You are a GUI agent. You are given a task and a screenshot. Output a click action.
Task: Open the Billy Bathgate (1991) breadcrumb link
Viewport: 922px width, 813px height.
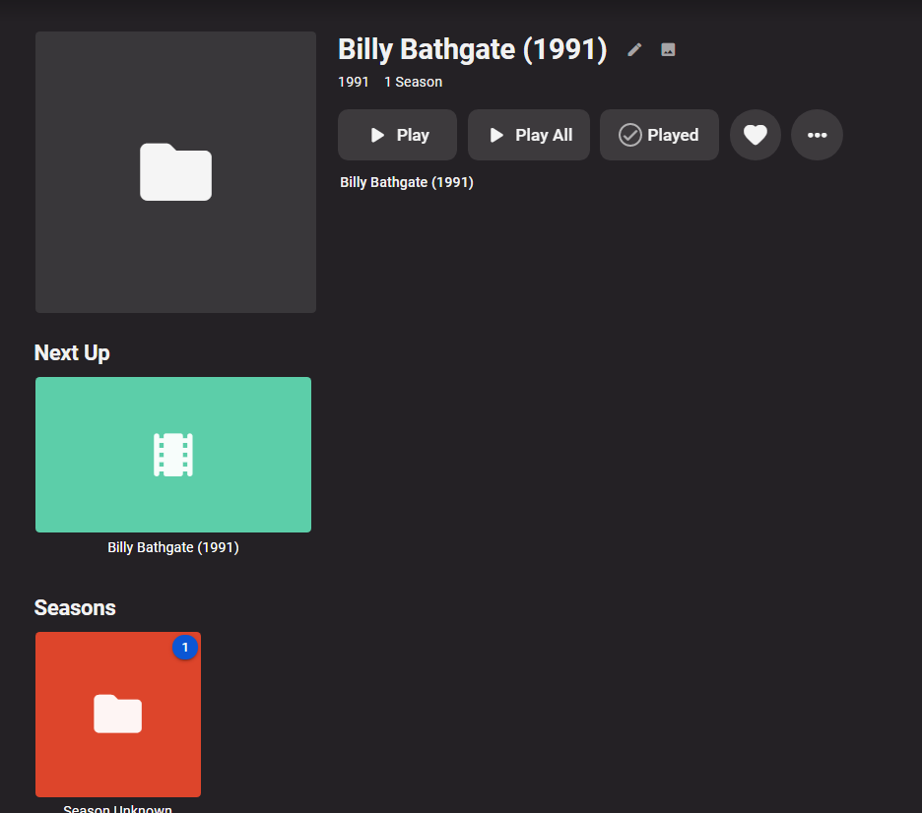point(406,182)
